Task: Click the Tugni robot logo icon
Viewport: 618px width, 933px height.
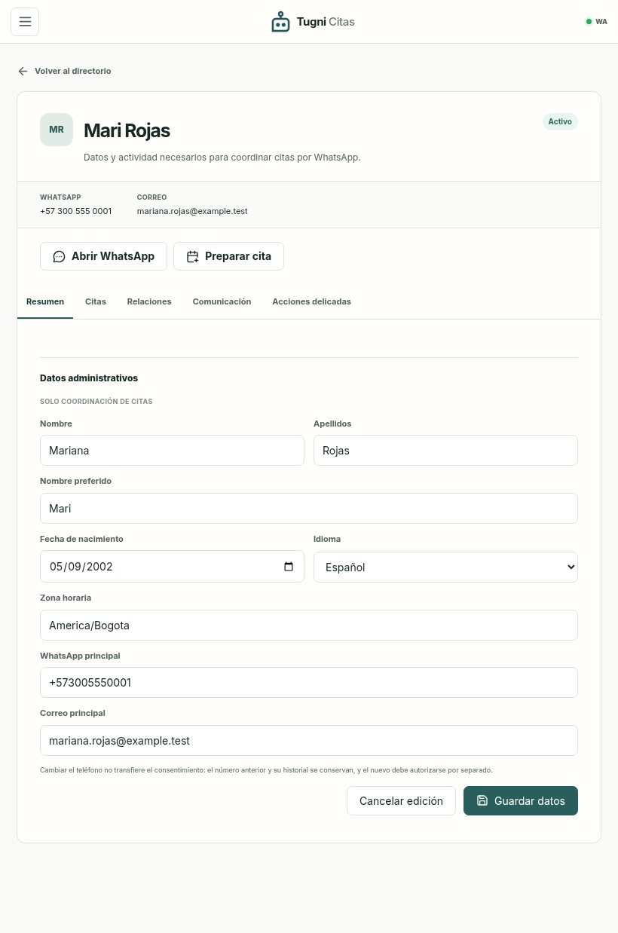Action: [280, 22]
